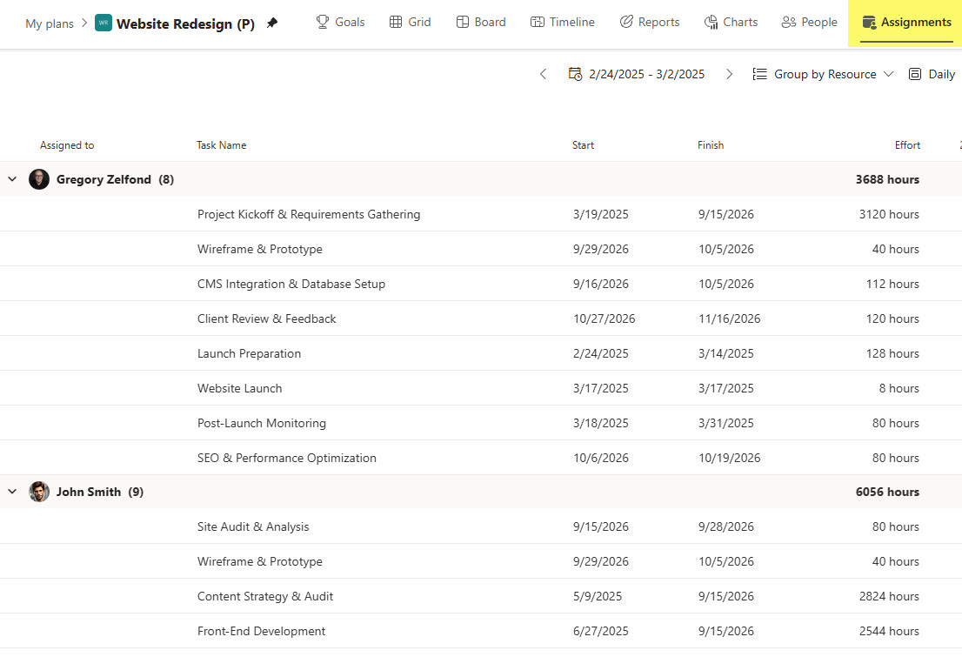
Task: Collapse the John Smith group
Action: tap(12, 492)
